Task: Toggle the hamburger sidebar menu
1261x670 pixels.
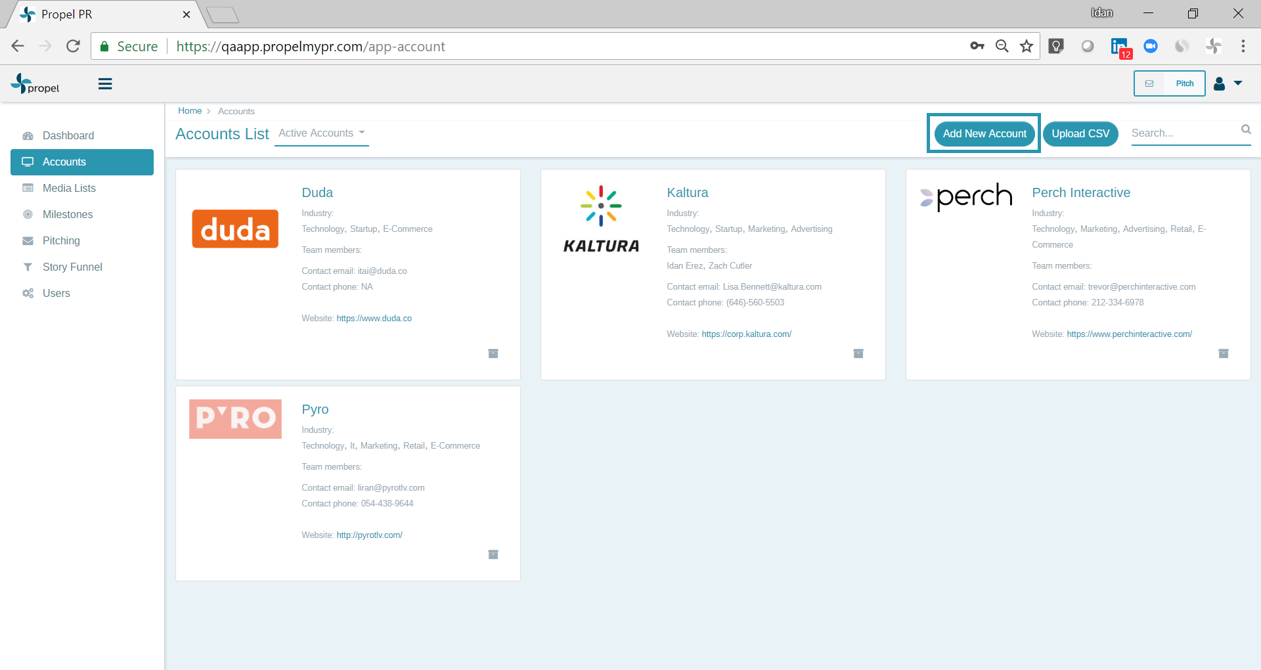Action: [x=105, y=84]
